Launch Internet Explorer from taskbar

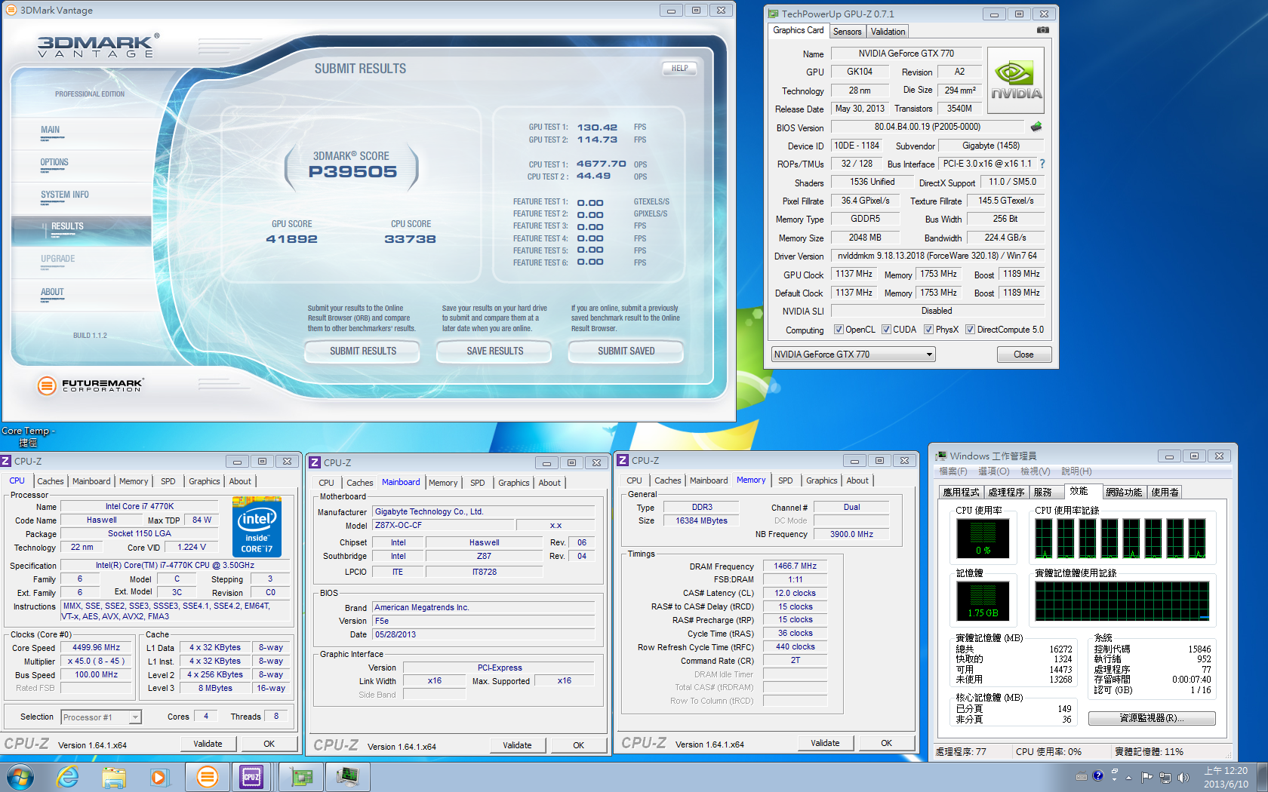tap(68, 776)
